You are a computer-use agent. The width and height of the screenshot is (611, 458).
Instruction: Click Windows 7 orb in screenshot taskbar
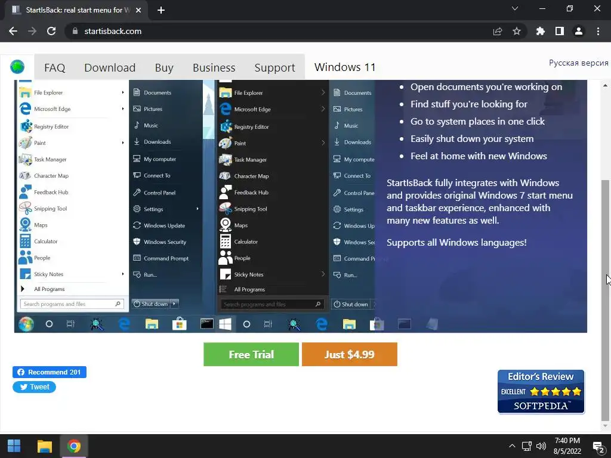click(26, 324)
